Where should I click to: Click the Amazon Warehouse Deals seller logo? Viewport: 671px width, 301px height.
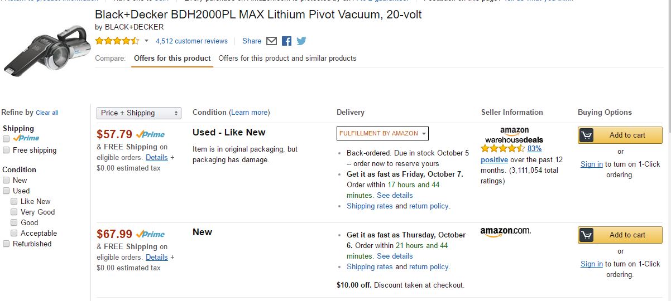click(x=514, y=135)
